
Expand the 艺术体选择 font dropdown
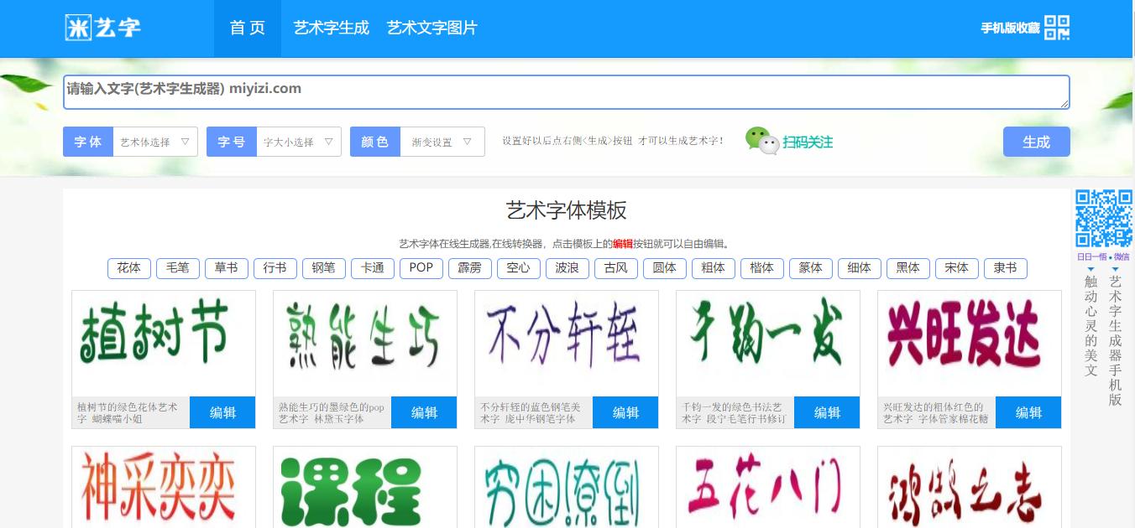(154, 142)
